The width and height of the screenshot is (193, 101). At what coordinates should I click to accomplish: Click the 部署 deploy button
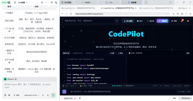[x=174, y=21]
